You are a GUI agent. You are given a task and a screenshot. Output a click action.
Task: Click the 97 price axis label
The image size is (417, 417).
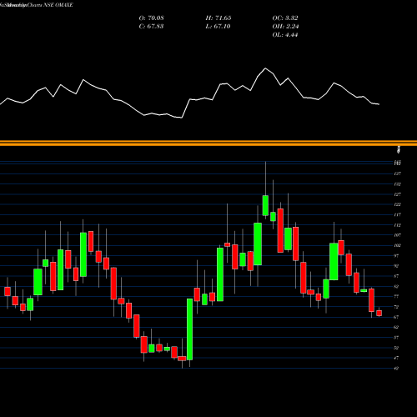point(396,256)
